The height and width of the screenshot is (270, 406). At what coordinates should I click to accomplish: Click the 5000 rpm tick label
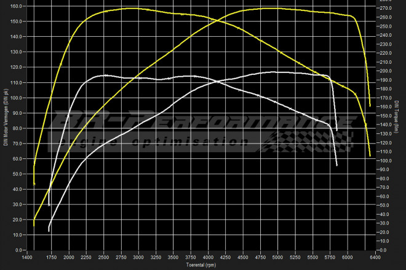(x=279, y=258)
